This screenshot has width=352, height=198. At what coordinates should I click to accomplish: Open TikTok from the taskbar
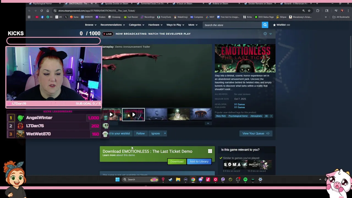tap(208, 180)
